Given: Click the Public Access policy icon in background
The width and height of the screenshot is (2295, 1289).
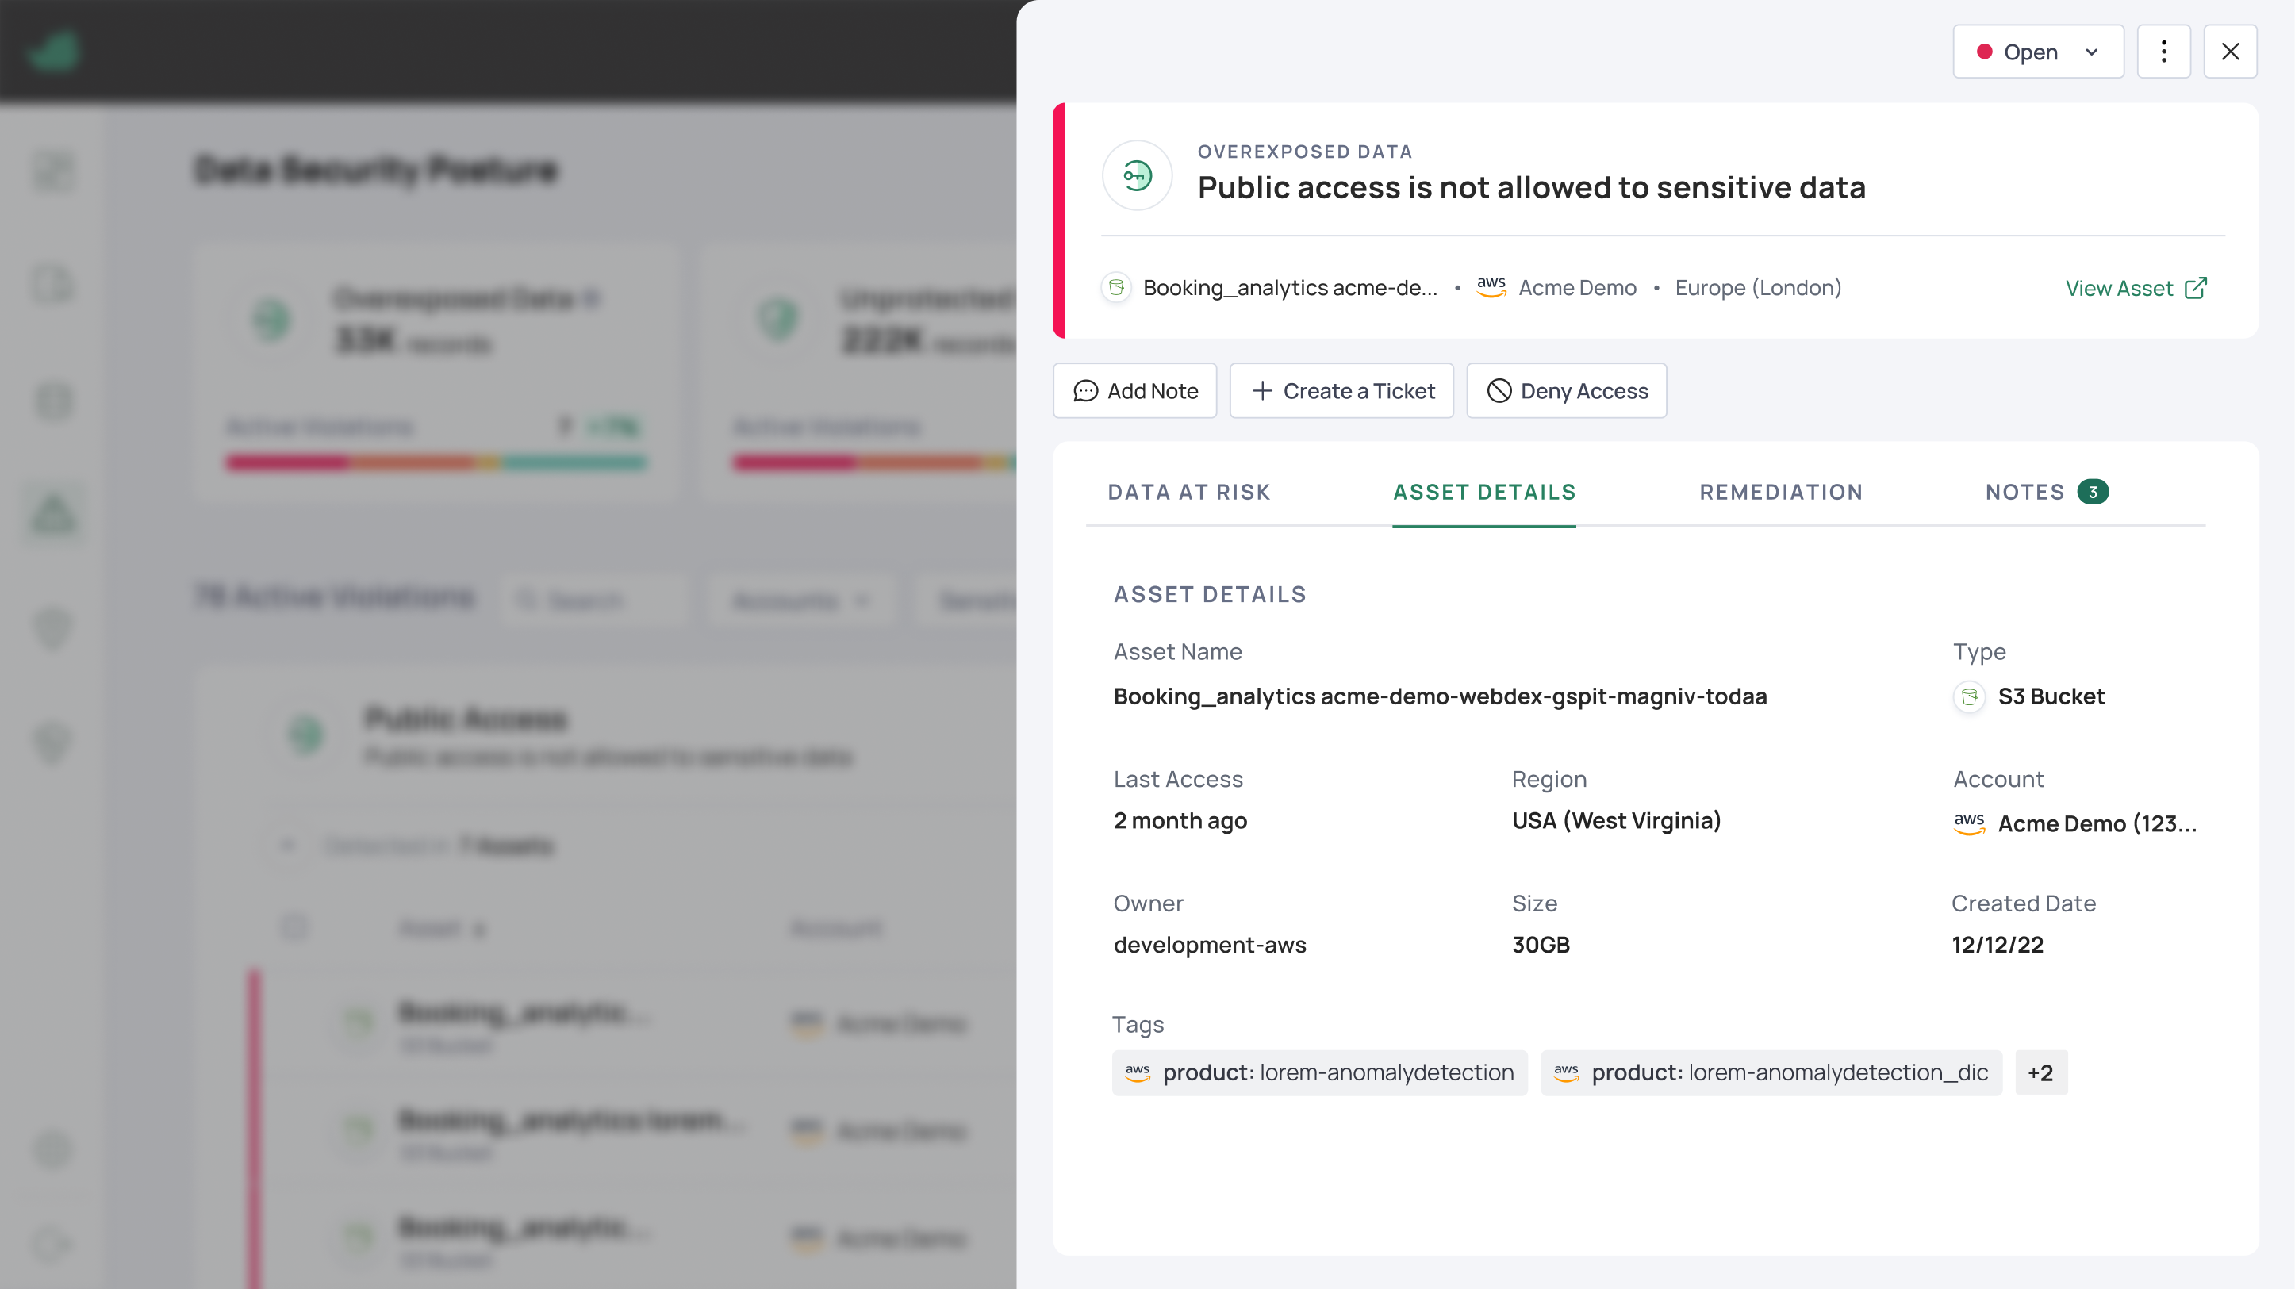Looking at the screenshot, I should pyautogui.click(x=305, y=734).
